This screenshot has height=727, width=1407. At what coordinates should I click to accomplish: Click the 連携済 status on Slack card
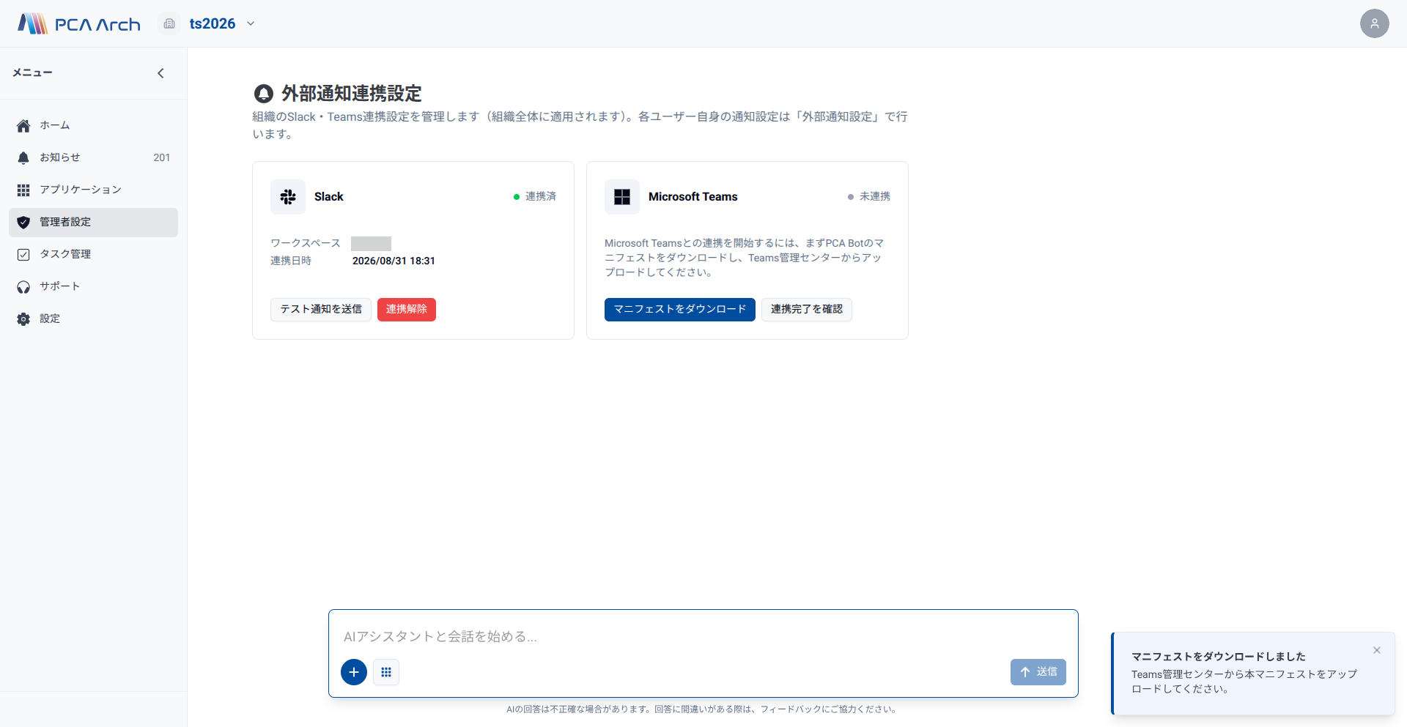[535, 197]
